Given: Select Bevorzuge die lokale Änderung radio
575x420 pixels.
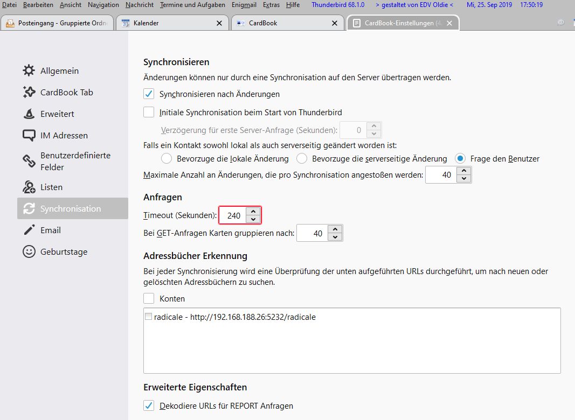Looking at the screenshot, I should (166, 158).
